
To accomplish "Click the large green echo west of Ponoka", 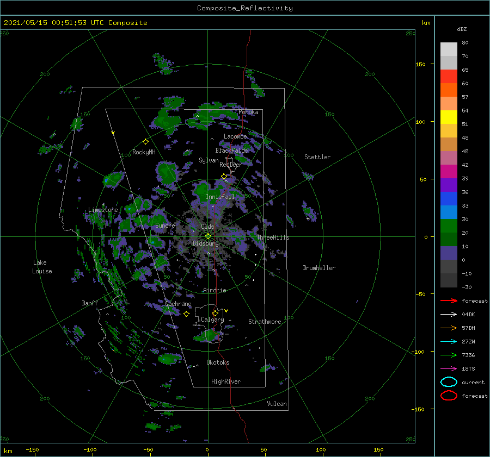I will click(167, 120).
